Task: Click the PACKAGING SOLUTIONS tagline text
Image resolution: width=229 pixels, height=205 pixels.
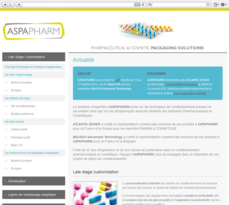Action: (177, 48)
